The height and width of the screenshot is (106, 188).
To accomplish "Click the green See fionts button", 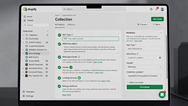I will pyautogui.click(x=157, y=19).
